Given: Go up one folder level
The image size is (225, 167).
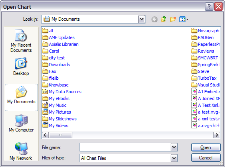Looking at the screenshot, I should [x=163, y=19].
